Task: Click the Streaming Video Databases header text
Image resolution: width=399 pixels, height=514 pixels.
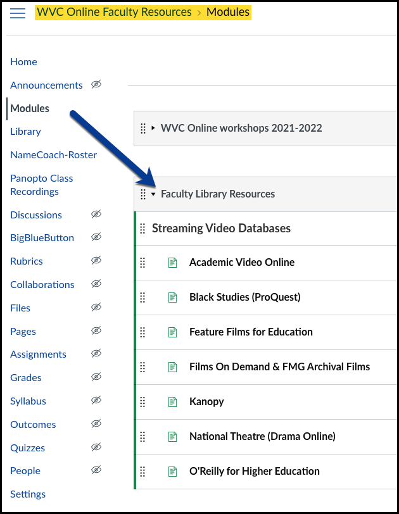Action: point(221,228)
